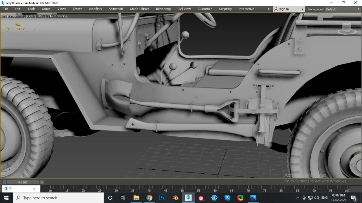Open the Views menu

click(62, 9)
